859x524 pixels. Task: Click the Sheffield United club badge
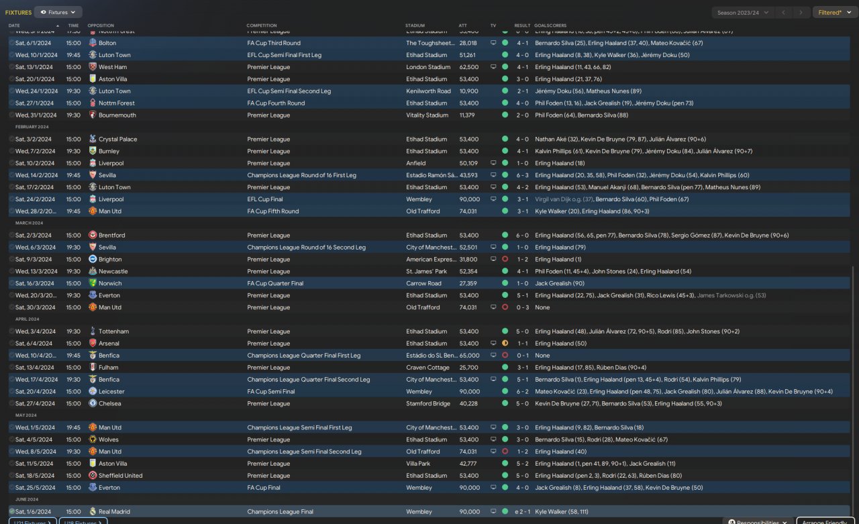click(93, 476)
